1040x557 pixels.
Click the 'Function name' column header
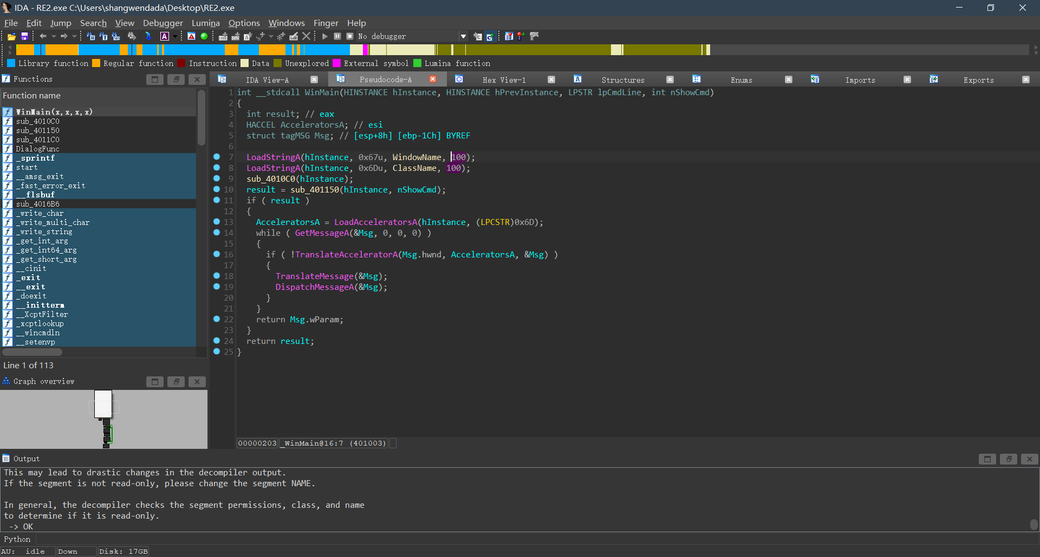pos(97,96)
